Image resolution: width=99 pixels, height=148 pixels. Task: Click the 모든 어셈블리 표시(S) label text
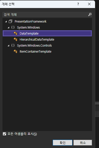point(22,134)
